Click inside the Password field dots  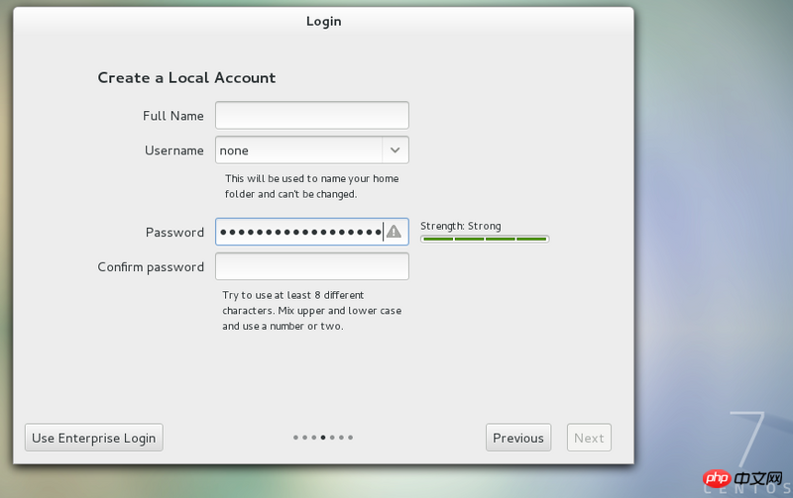(x=299, y=232)
